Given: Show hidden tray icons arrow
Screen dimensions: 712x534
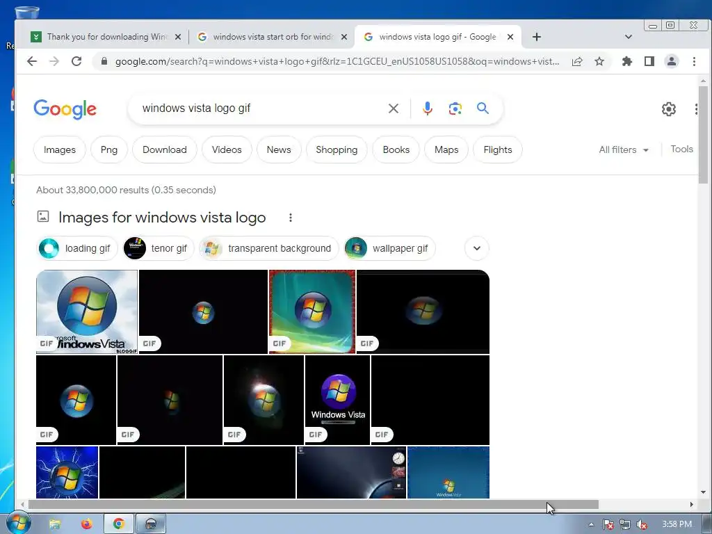Looking at the screenshot, I should coord(591,524).
